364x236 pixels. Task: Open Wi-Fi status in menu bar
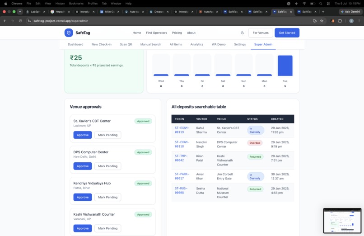pos(304,4)
